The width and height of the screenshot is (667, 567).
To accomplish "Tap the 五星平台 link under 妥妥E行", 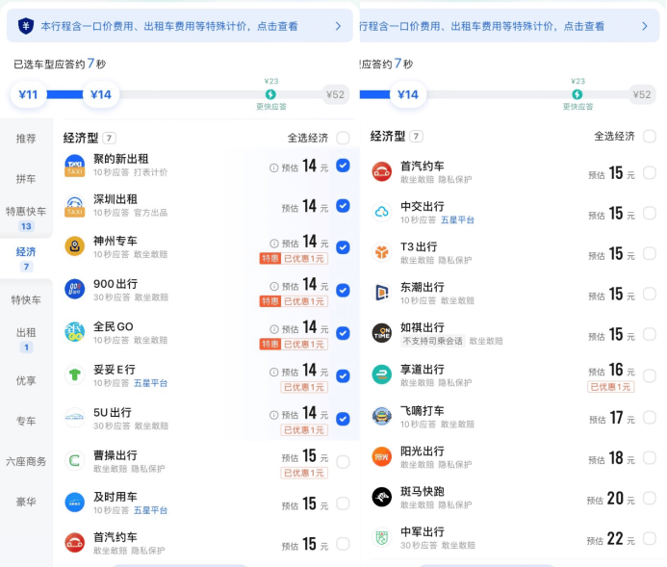I will [150, 383].
